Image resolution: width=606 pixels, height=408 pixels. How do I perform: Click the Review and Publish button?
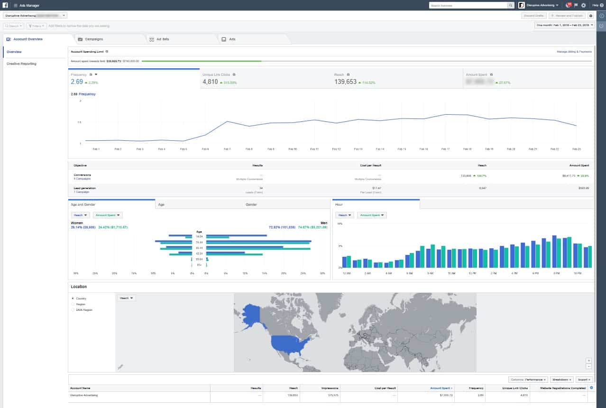567,16
